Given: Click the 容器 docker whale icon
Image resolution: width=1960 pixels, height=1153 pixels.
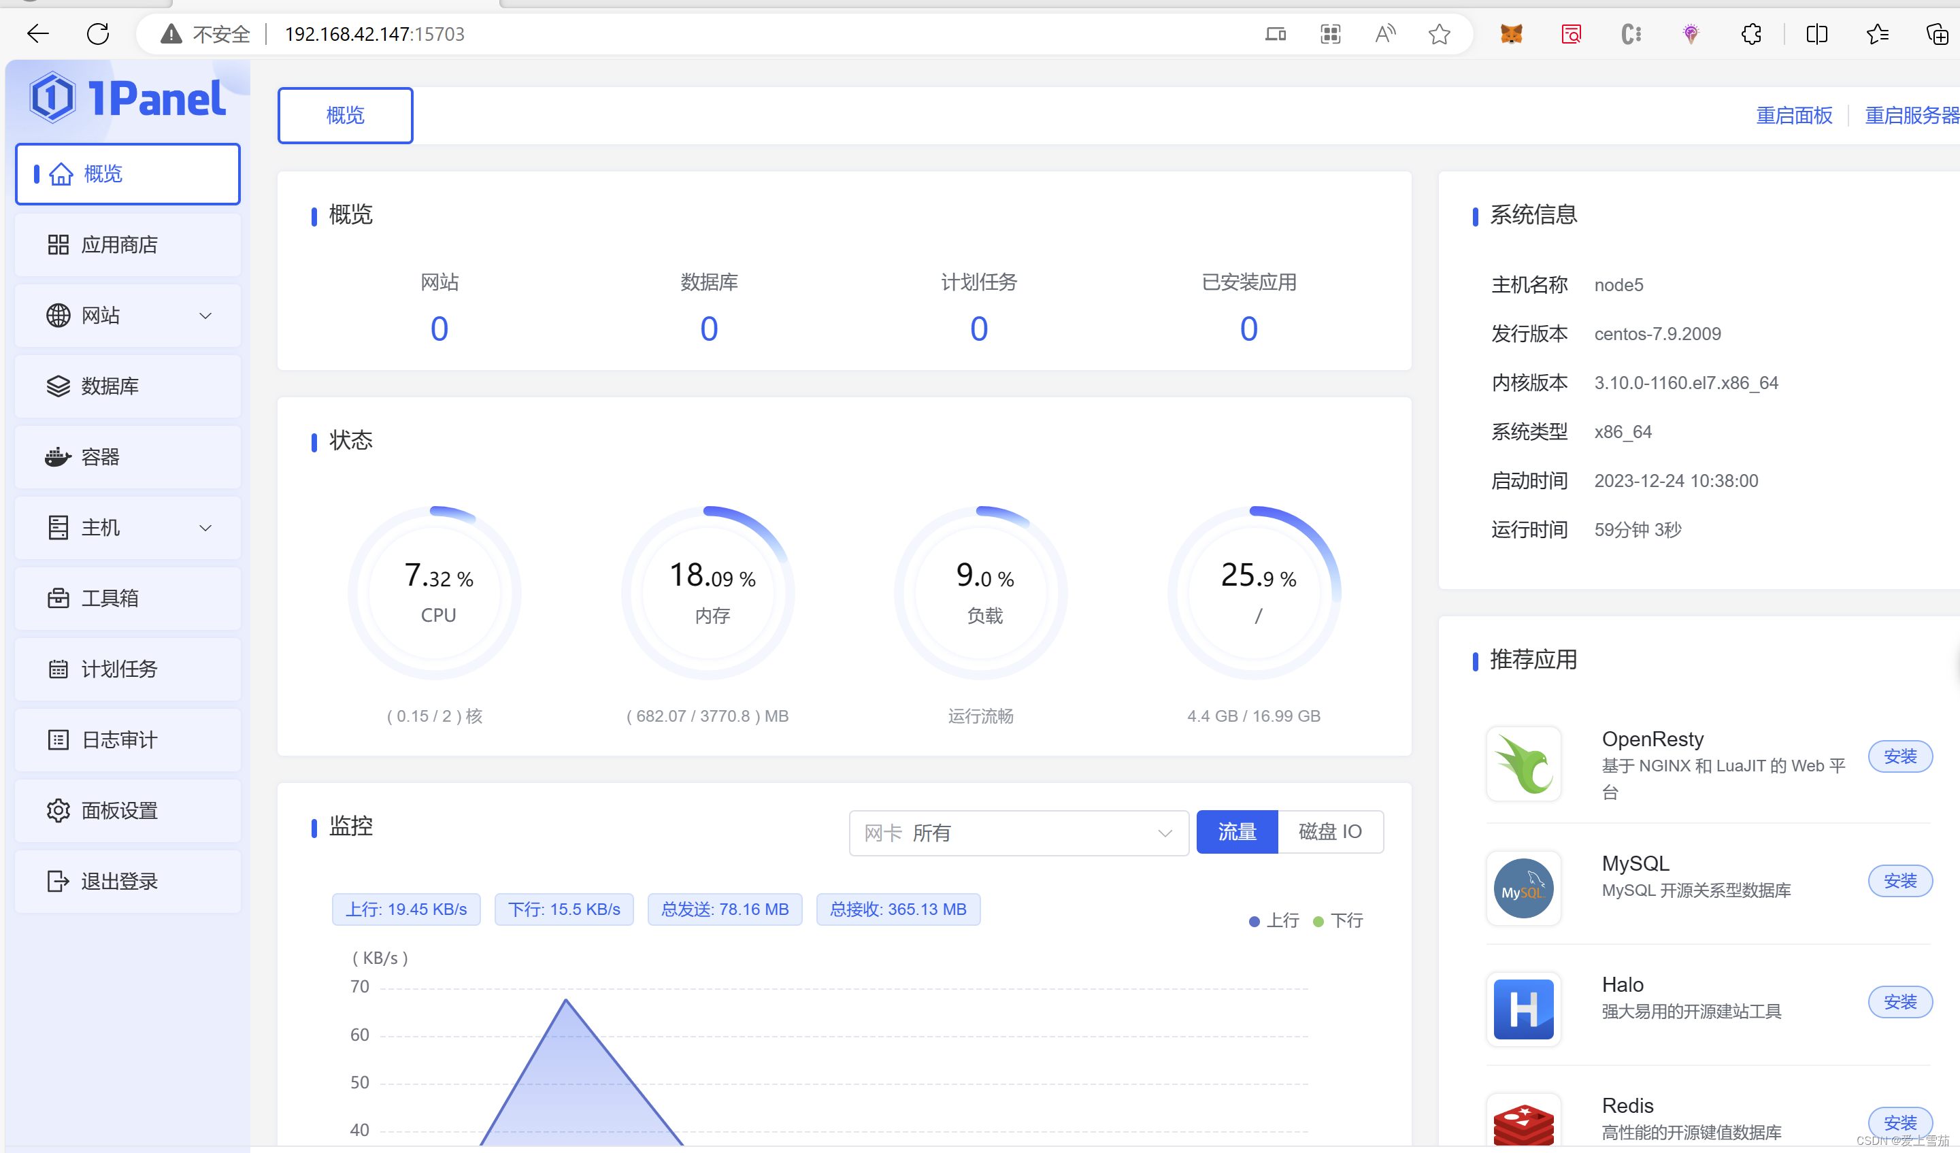Looking at the screenshot, I should click(x=58, y=457).
